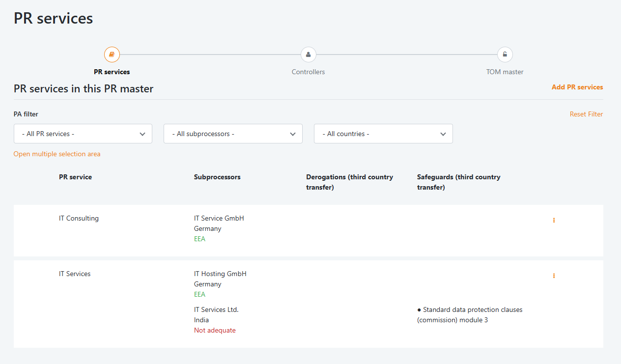Open three-dot menu for IT Services row

click(x=554, y=276)
